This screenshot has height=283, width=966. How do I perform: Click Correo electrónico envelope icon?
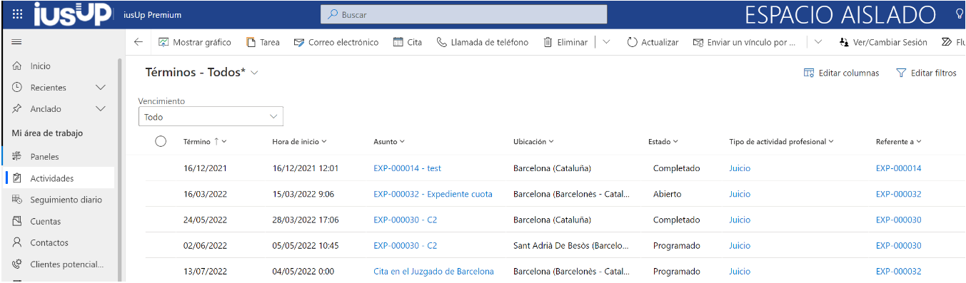pyautogui.click(x=299, y=42)
